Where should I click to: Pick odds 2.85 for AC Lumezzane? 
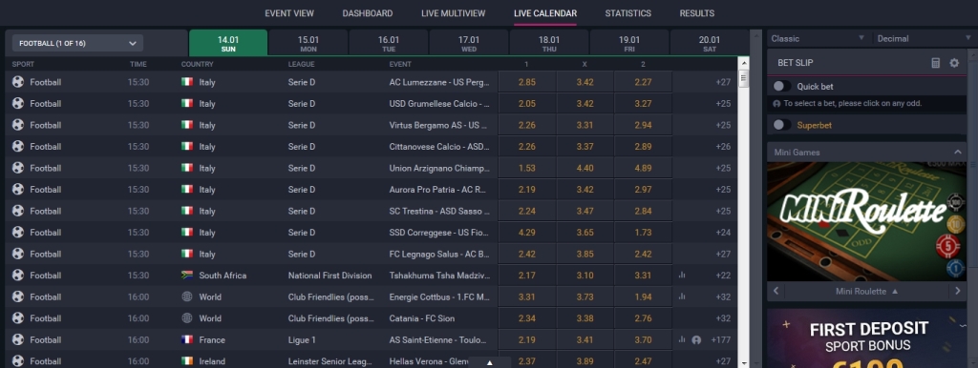coord(527,82)
